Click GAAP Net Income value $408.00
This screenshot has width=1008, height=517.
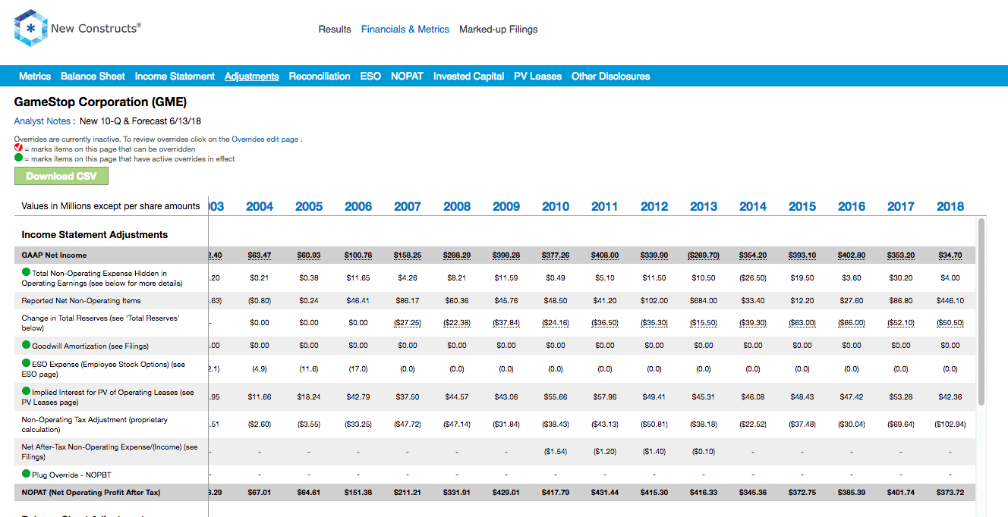(x=605, y=255)
